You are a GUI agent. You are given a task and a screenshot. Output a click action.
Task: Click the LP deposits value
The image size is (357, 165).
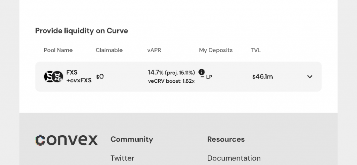(208, 77)
